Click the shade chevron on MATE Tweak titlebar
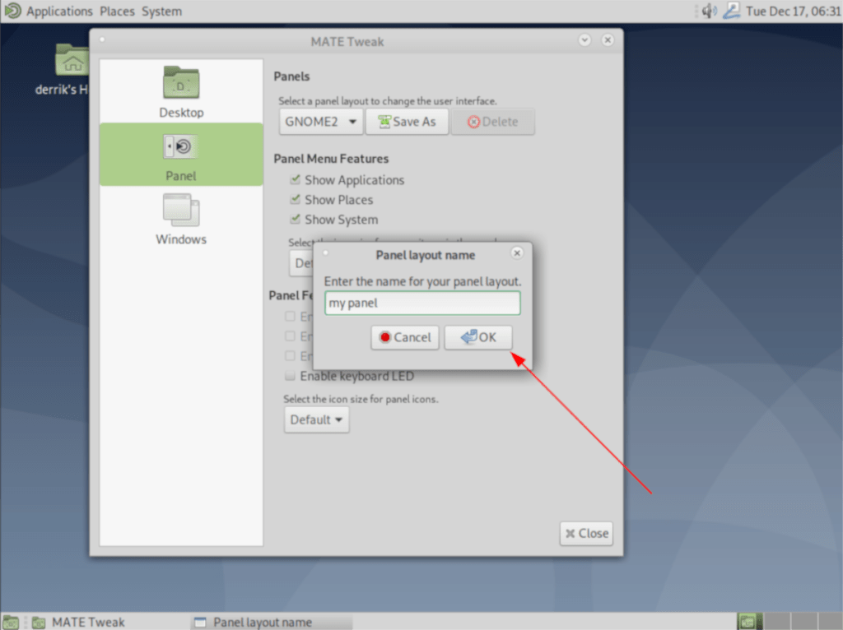Viewport: 843px width, 630px height. (585, 39)
